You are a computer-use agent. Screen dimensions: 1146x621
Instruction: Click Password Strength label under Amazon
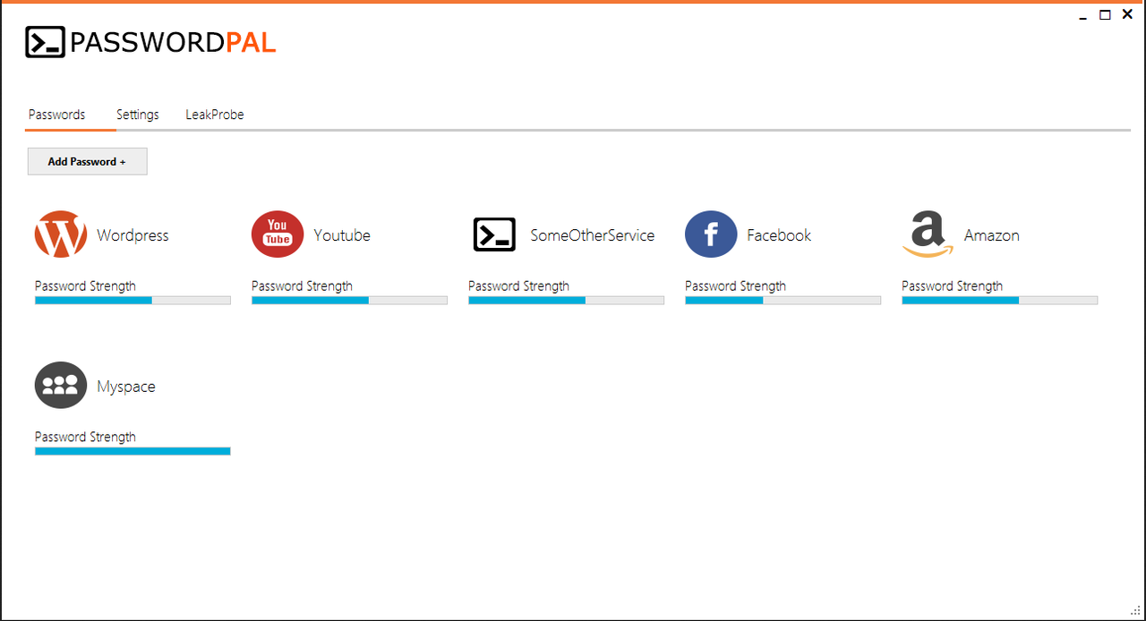click(x=952, y=286)
